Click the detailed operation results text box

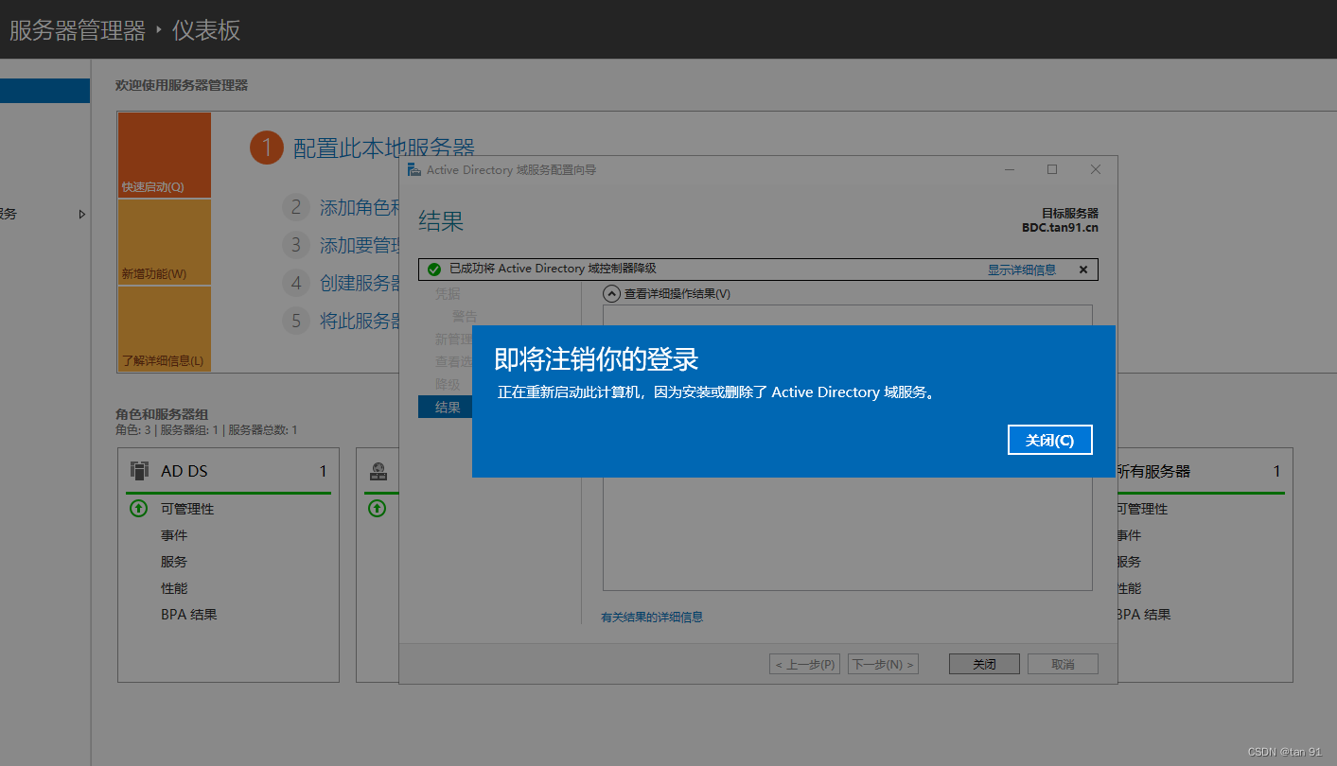tap(847, 447)
